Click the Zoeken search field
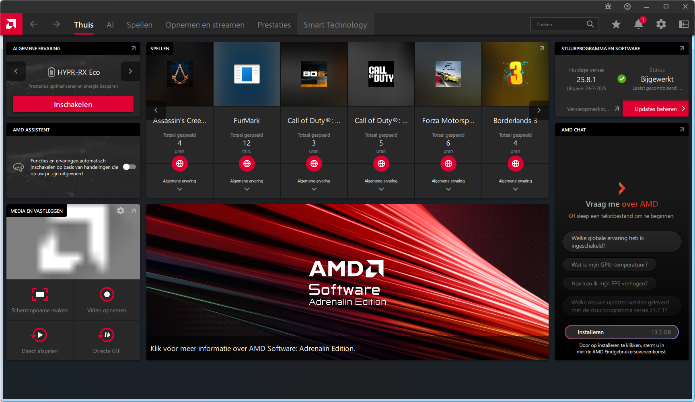This screenshot has height=402, width=695. coord(559,25)
